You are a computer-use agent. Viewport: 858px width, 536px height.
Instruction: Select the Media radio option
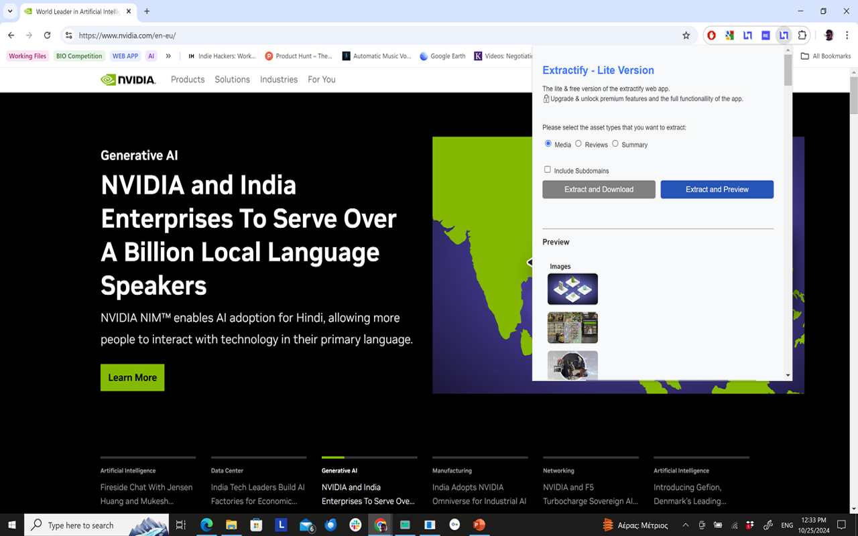548,143
